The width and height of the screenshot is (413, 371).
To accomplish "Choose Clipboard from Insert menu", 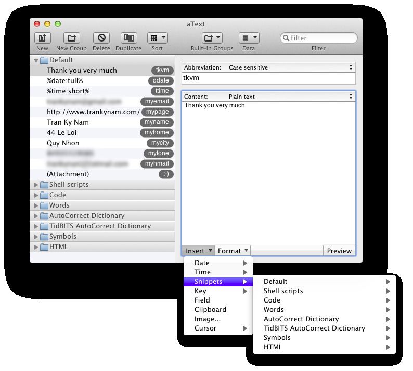I will click(218, 310).
